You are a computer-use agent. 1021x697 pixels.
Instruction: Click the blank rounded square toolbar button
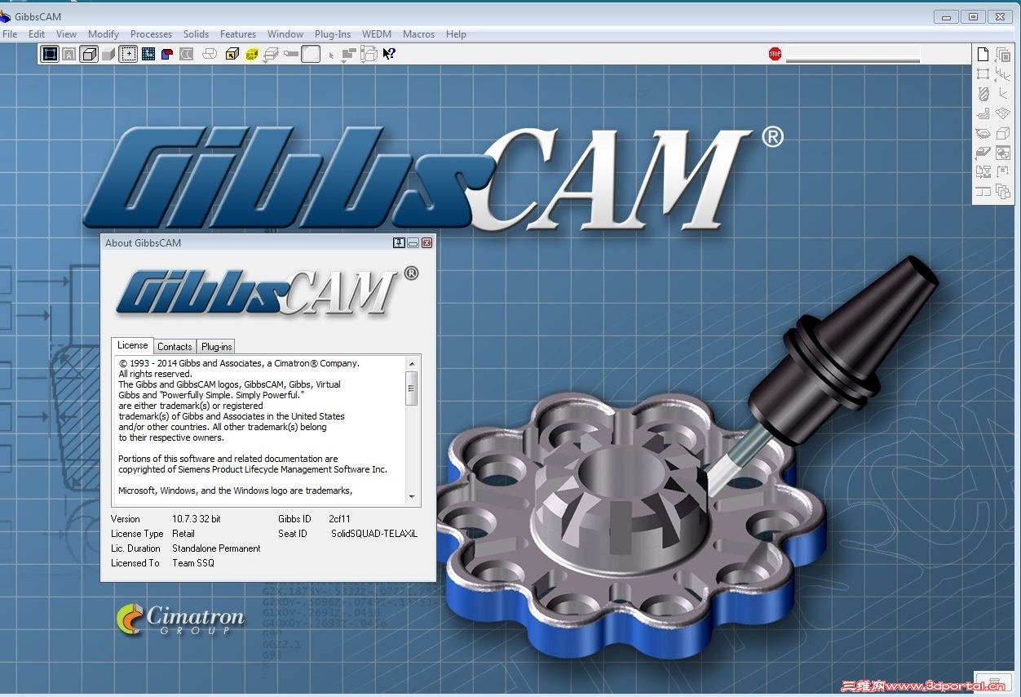coord(311,54)
